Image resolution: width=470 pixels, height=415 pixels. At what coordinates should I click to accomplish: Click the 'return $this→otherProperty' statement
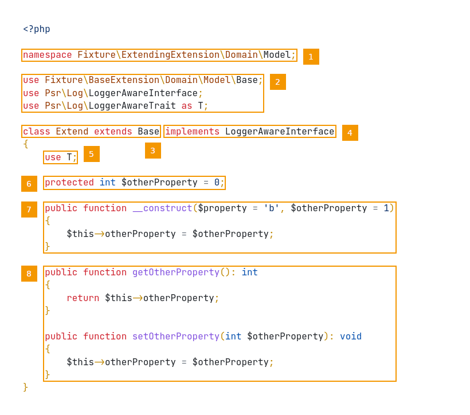(143, 298)
